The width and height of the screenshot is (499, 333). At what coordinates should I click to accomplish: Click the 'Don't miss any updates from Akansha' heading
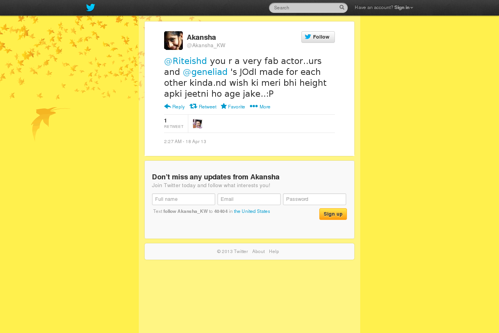tap(216, 177)
